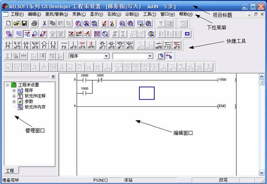Toggle project data list tree icon

click(x=169, y=56)
